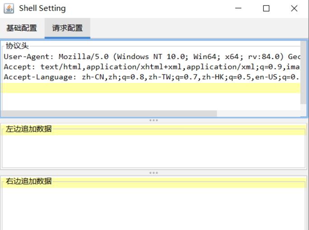The width and height of the screenshot is (309, 230).
Task: Close the Shell Setting window
Action: [x=294, y=8]
